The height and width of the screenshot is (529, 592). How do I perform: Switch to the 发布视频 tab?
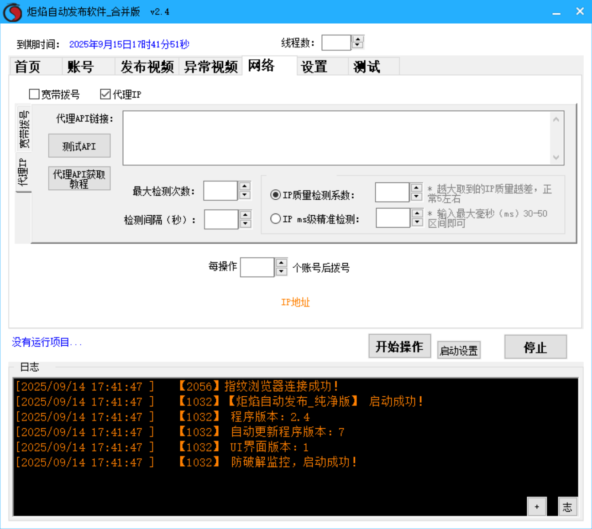coord(147,67)
